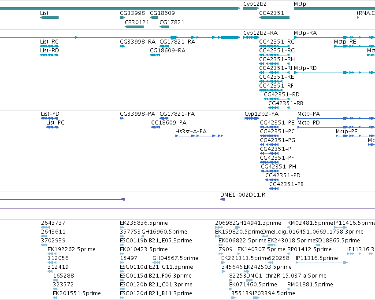The width and height of the screenshot is (375, 300).
Task: Click the GH14941.3prime EST label
Action: [258, 223]
